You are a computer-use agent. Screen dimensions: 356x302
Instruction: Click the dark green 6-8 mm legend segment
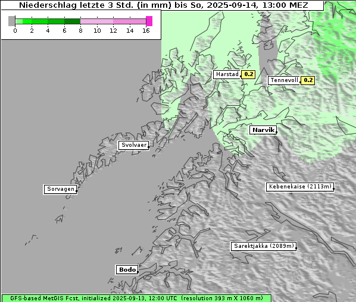72,21
